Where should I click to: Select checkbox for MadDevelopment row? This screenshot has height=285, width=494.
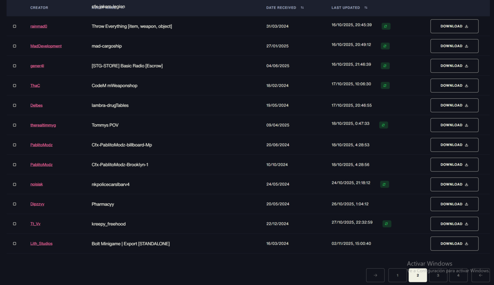(x=14, y=46)
